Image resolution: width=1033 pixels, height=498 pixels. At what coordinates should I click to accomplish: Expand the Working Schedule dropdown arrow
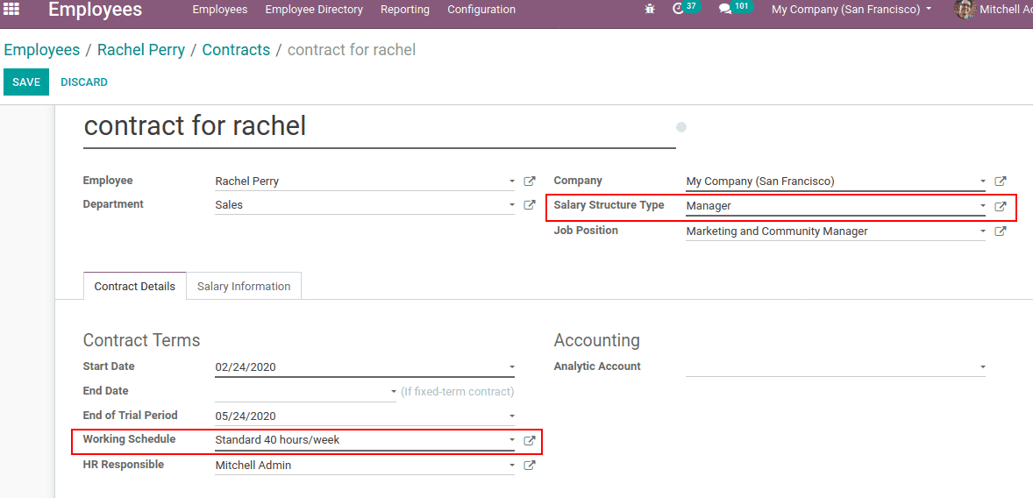click(512, 440)
